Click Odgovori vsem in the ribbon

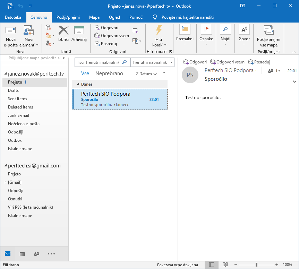[112, 36]
